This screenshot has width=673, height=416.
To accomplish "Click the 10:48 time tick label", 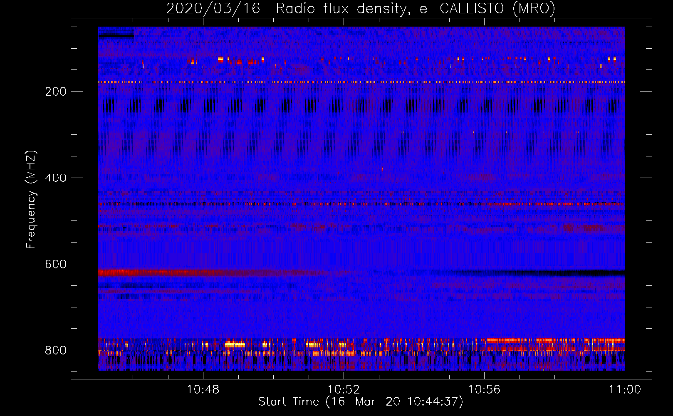I will click(x=203, y=390).
